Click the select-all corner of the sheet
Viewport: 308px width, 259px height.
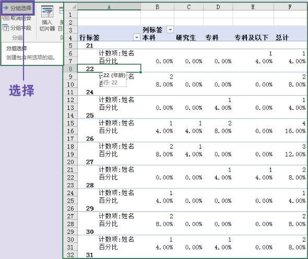(x=71, y=7)
